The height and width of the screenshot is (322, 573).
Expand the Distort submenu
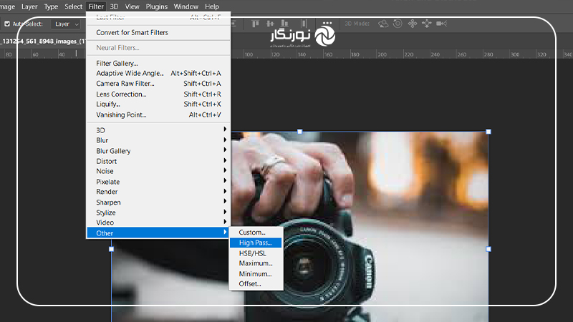pos(158,161)
